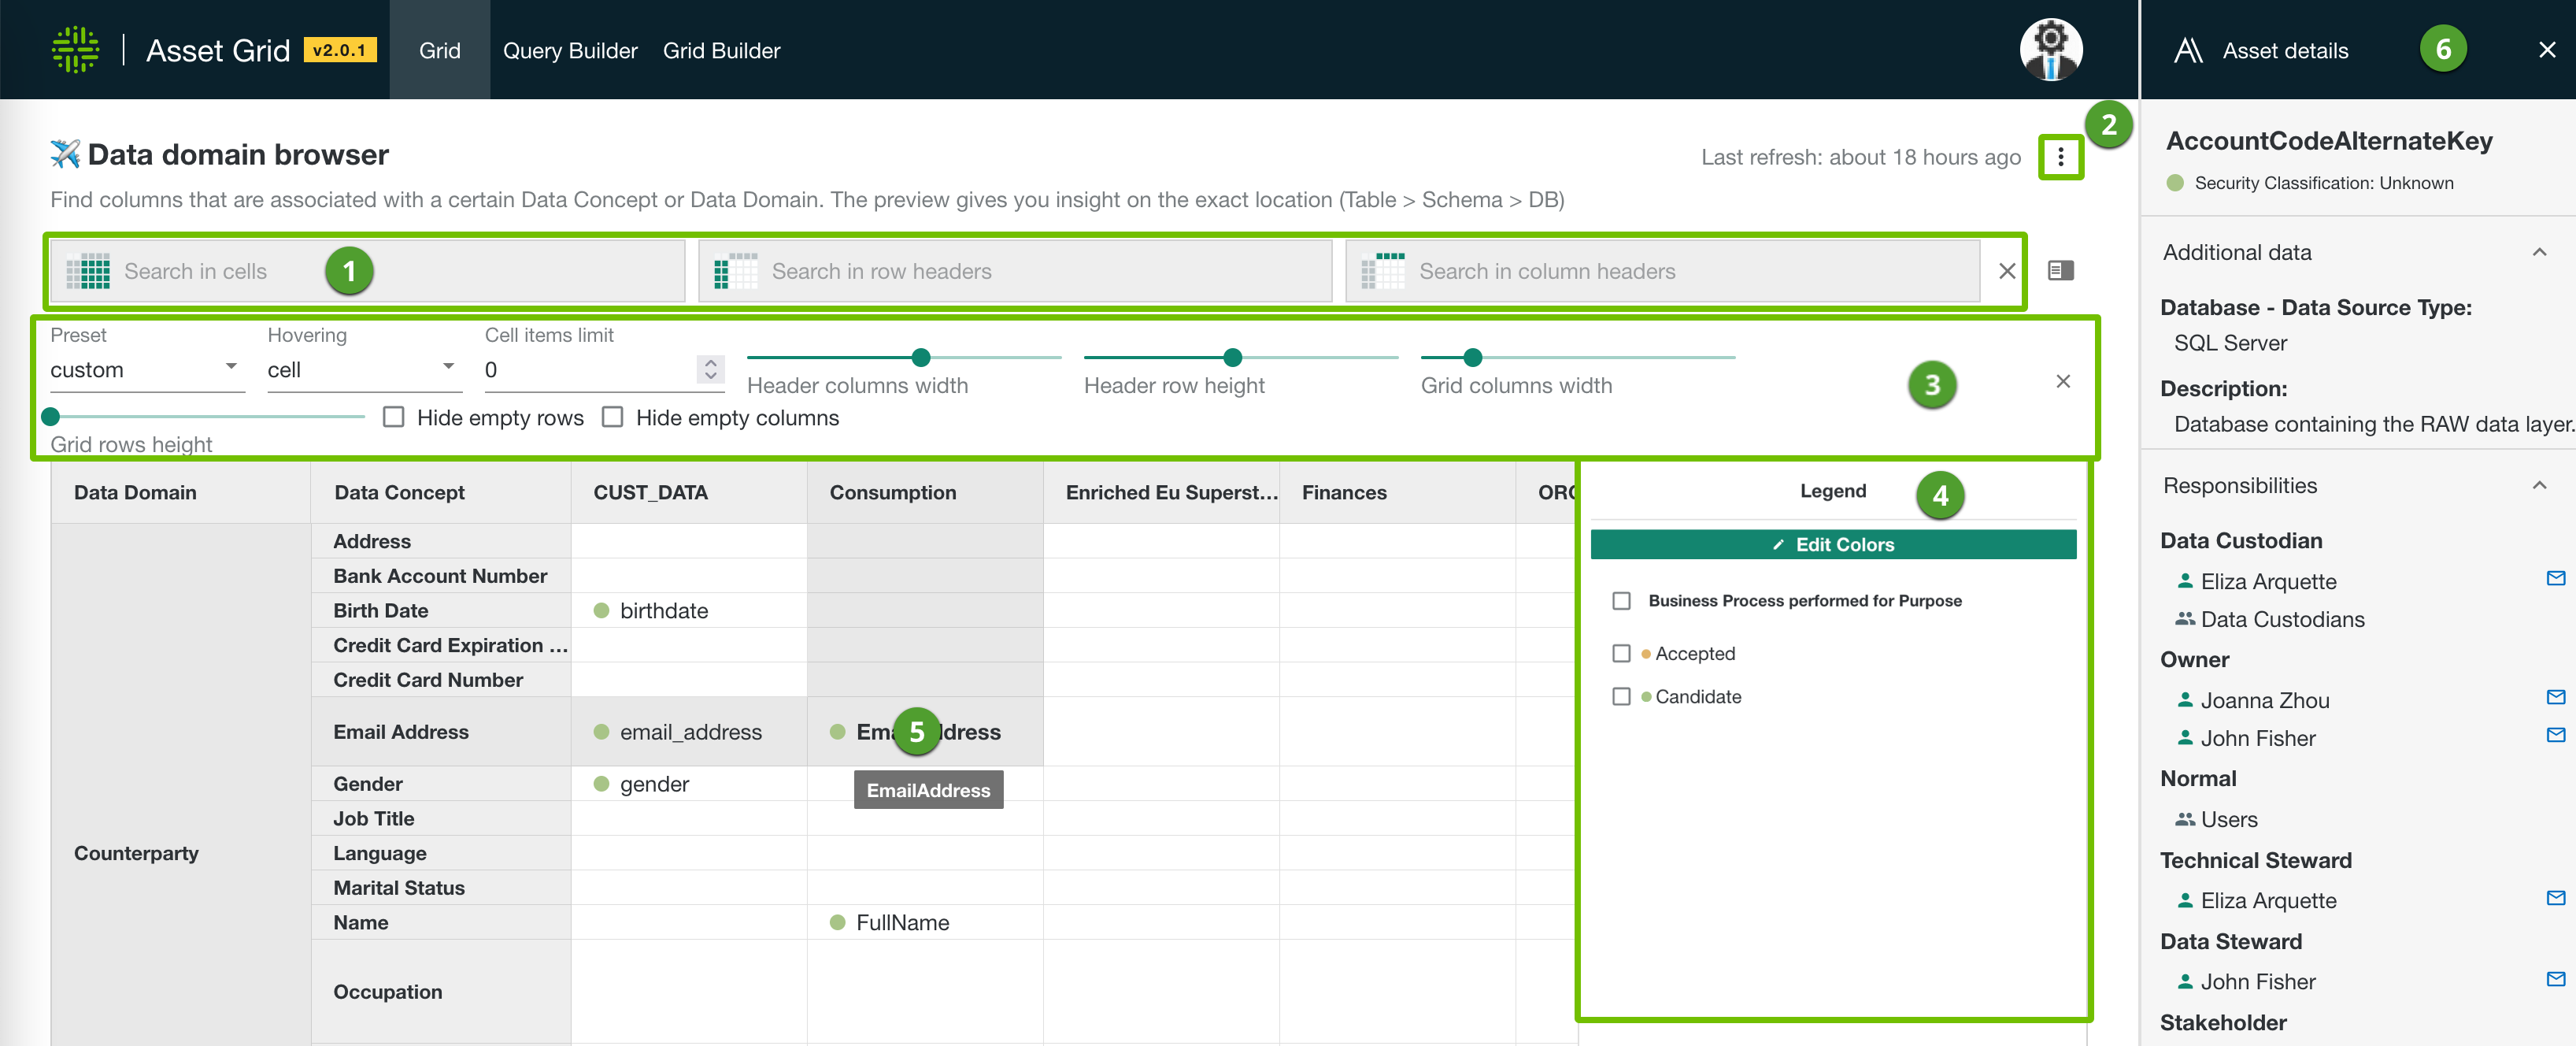Image resolution: width=2576 pixels, height=1046 pixels.
Task: Set the Header row height slider
Action: tap(1232, 357)
